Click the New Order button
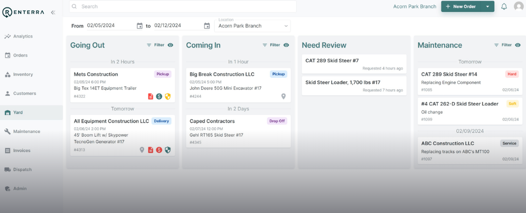Screen dimensions: 526x213 [x=460, y=6]
